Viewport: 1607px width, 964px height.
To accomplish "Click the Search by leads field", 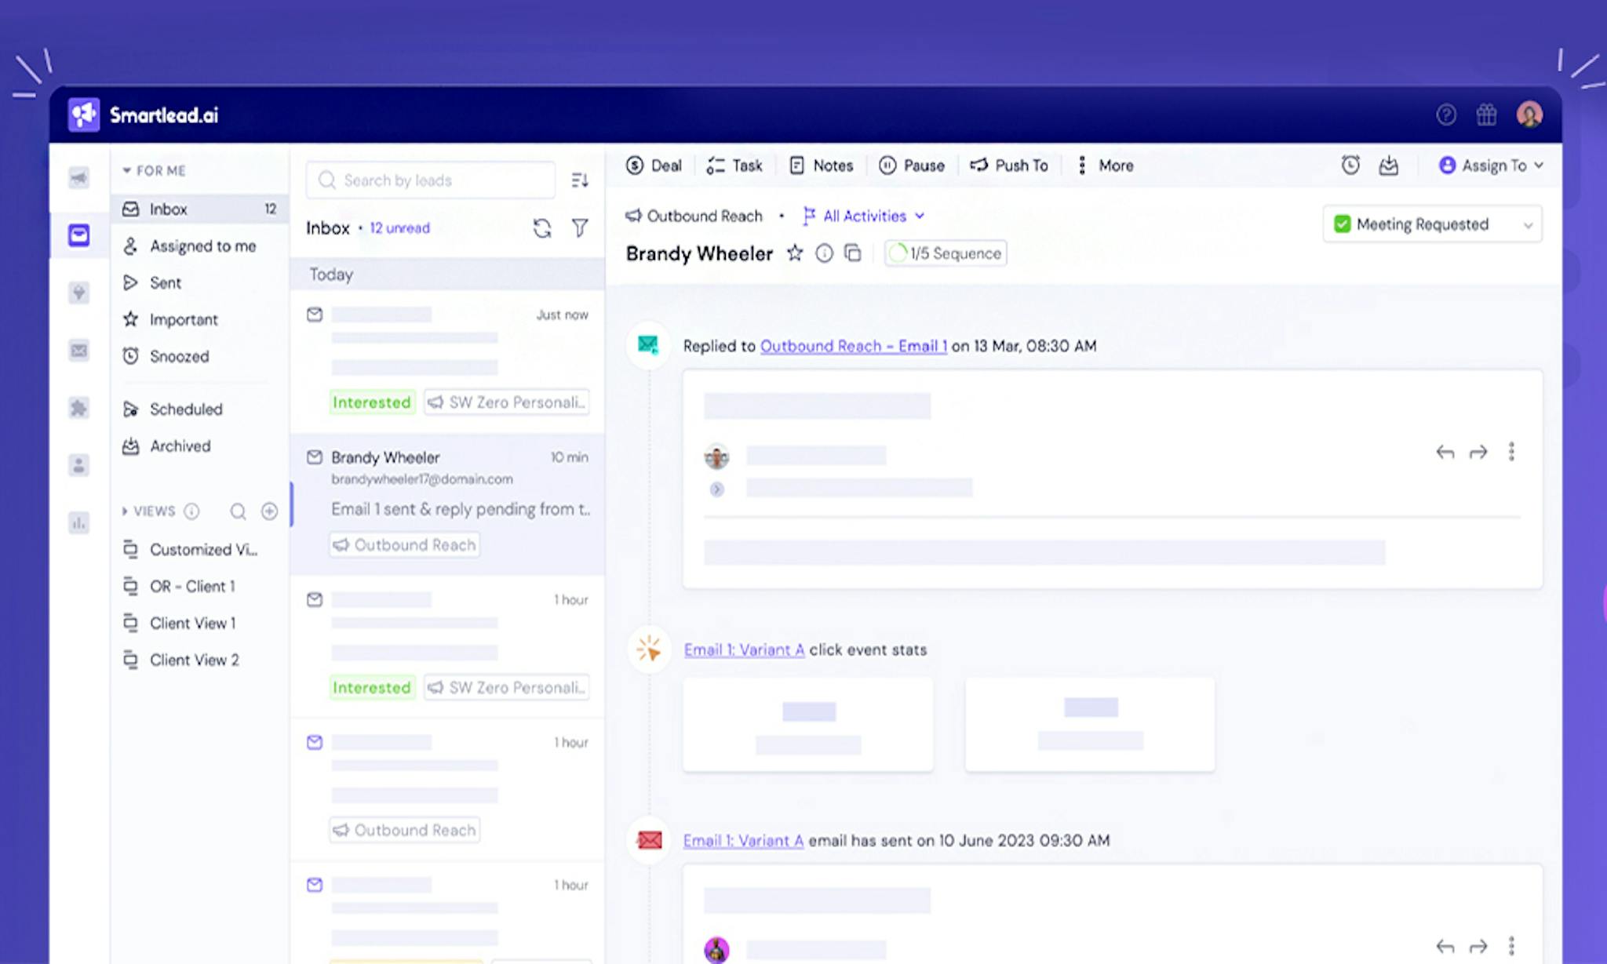I will (431, 180).
